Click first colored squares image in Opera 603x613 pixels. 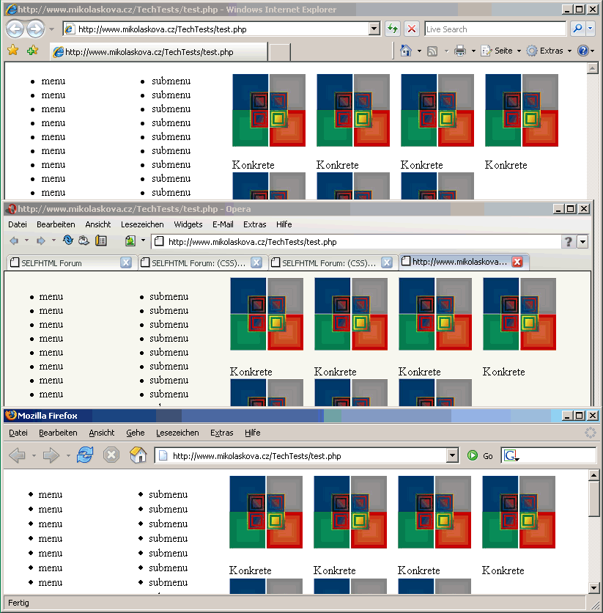point(267,314)
